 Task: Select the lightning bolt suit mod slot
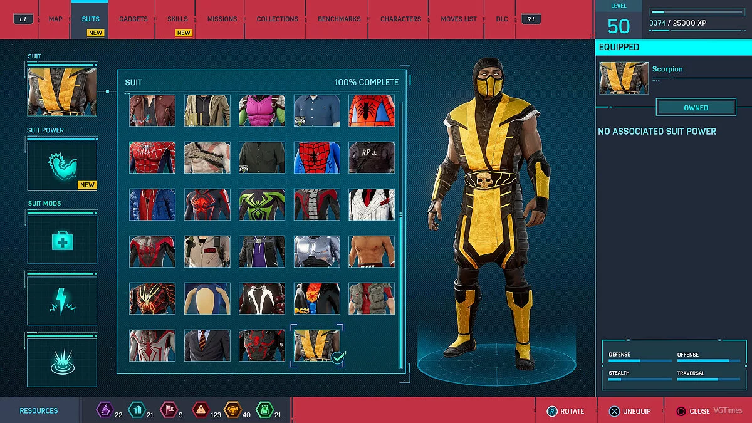62,300
